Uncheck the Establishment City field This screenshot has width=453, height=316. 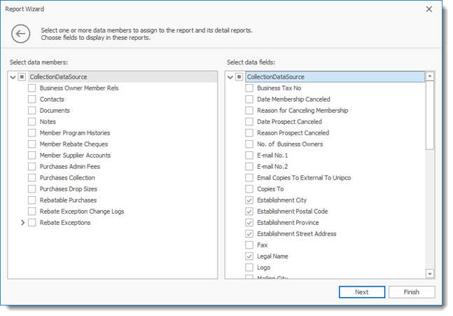(249, 200)
